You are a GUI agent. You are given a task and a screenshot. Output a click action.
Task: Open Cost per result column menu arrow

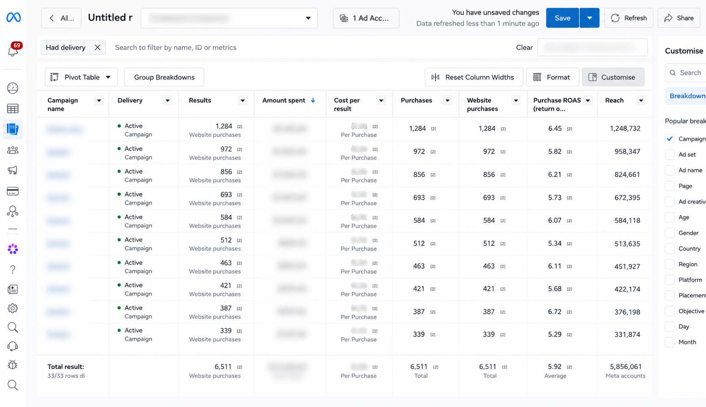coord(381,100)
